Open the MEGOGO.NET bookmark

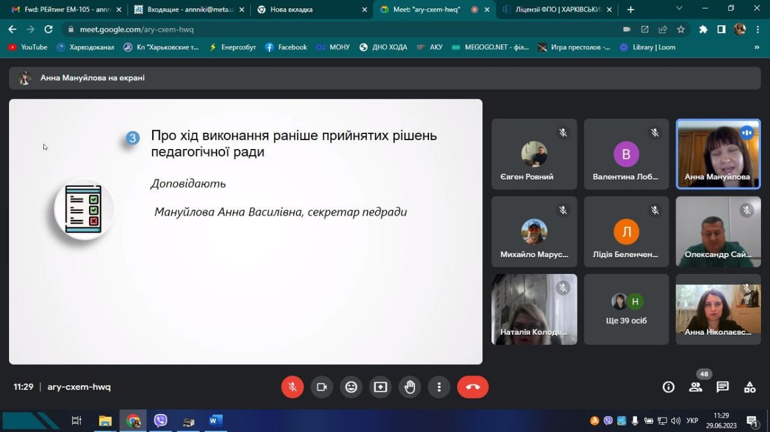tap(490, 47)
